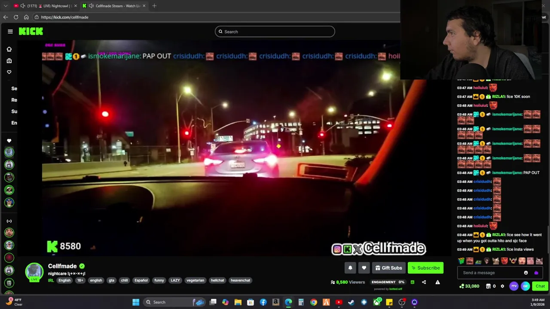The image size is (550, 309).
Task: Open File Explorer from the taskbar
Action: pos(238,302)
